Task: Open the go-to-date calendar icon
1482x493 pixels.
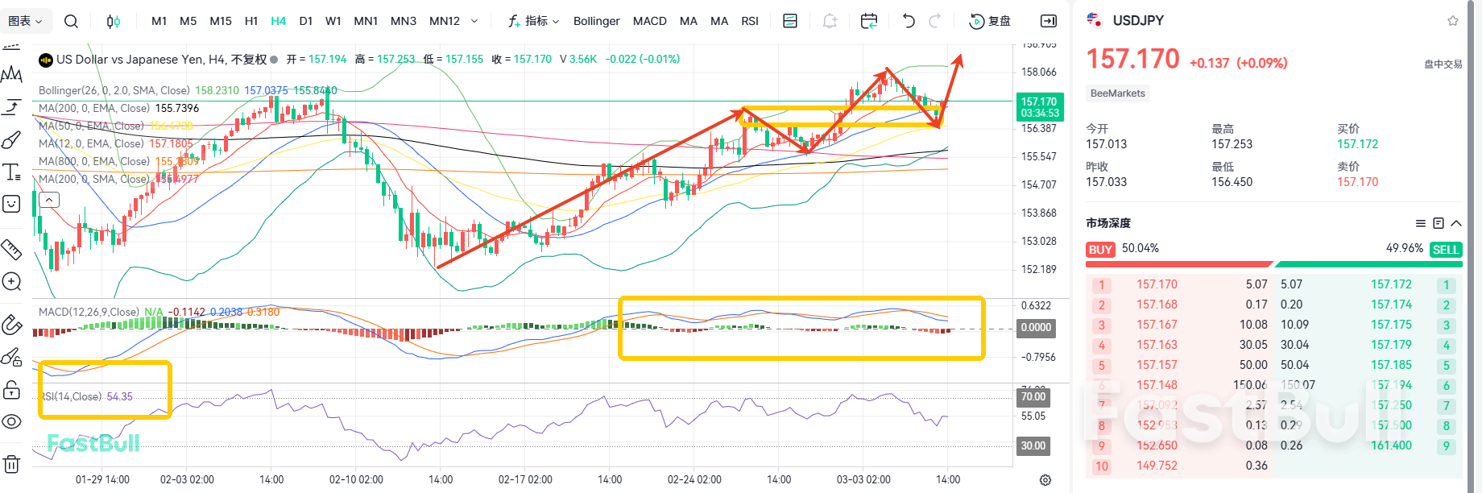Action: (x=868, y=21)
